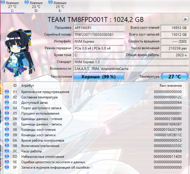Click the 27 °C temperature button
The image size is (190, 174).
pos(174,76)
